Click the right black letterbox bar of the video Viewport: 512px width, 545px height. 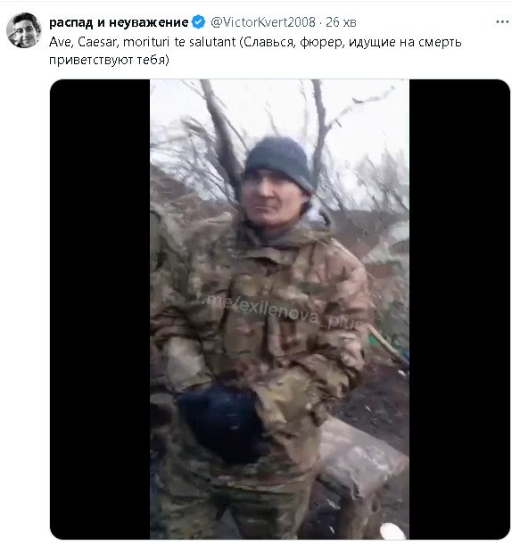pyautogui.click(x=459, y=310)
